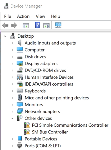
Task: Collapse the Desktop root node
Action: (5, 36)
